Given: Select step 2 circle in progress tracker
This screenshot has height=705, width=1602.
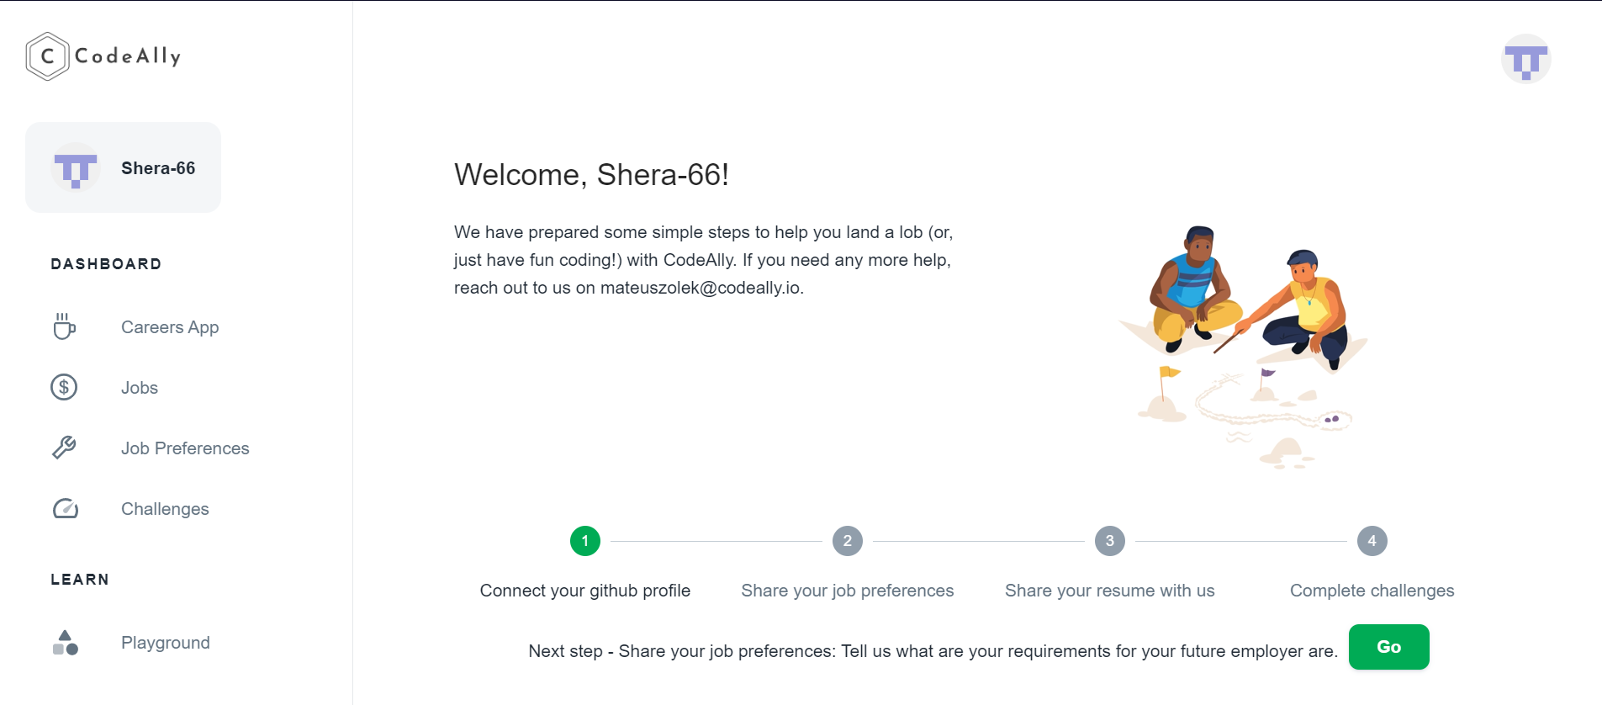Looking at the screenshot, I should click(x=848, y=541).
